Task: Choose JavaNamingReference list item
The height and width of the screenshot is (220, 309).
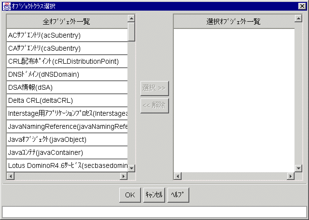Action: coord(67,126)
